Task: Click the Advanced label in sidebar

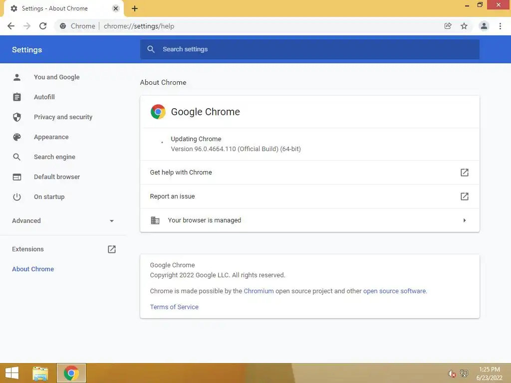Action: coord(26,221)
